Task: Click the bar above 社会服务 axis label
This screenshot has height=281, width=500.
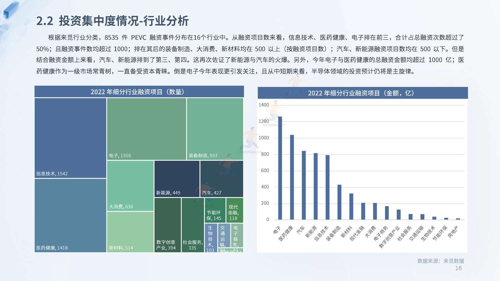Action: (411, 217)
